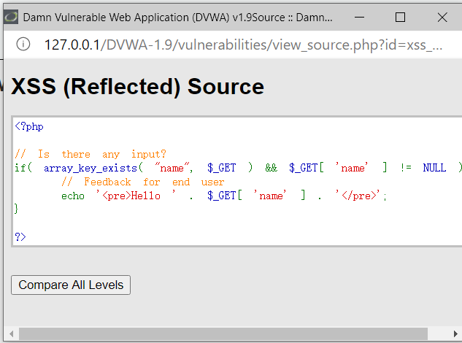
Task: Maximize the DVWA source window
Action: coord(400,17)
